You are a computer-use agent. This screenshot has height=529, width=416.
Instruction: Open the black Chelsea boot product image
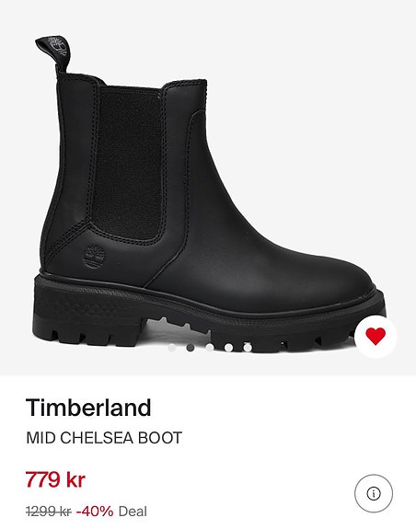[209, 193]
